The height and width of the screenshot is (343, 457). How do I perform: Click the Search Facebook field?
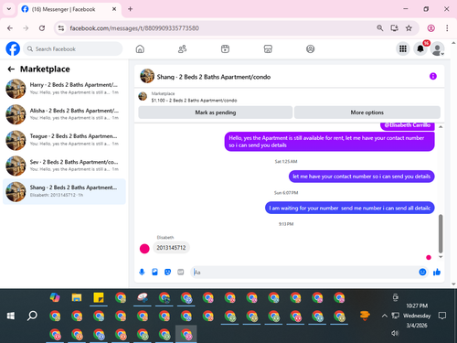pyautogui.click(x=73, y=48)
